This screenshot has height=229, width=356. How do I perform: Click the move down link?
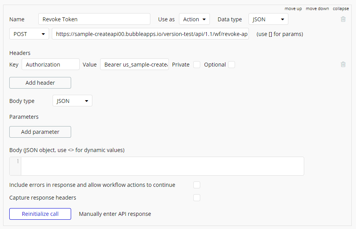coord(317,9)
